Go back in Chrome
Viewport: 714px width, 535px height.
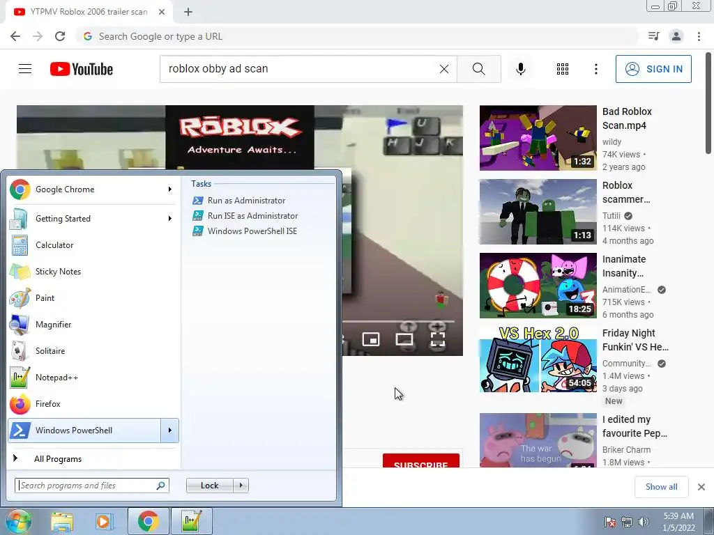(x=15, y=36)
